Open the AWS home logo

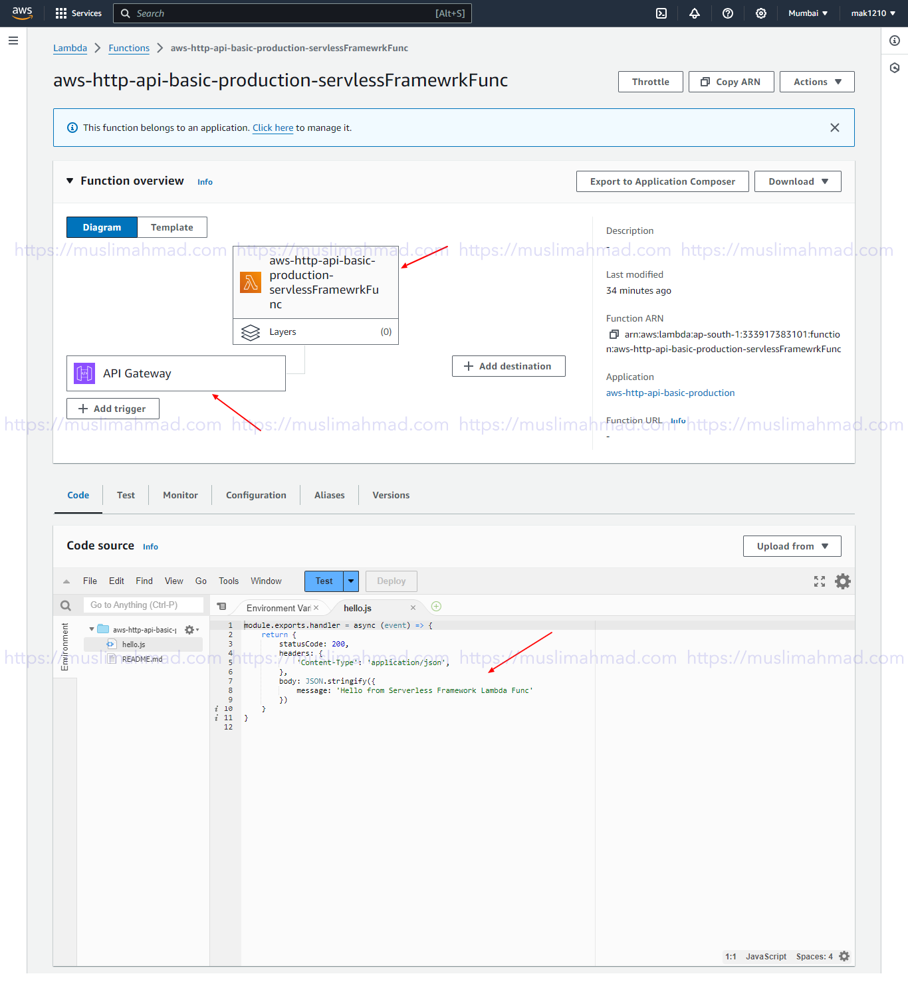pos(22,13)
